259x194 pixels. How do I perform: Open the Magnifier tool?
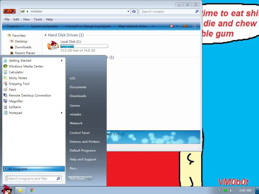[34, 101]
